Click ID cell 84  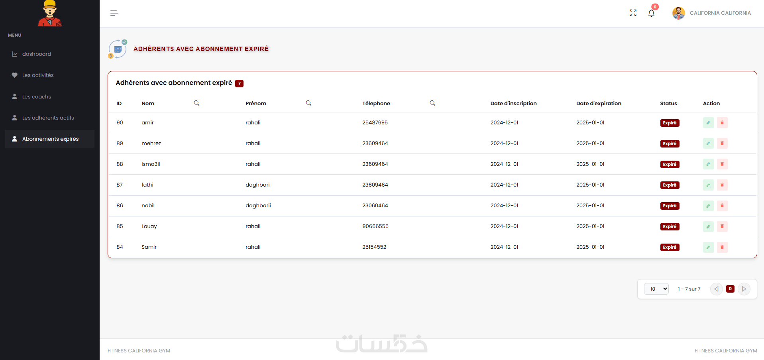pos(120,247)
